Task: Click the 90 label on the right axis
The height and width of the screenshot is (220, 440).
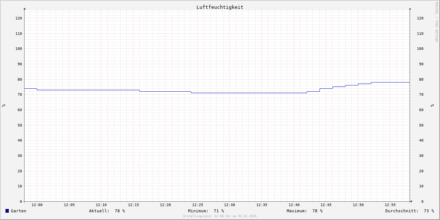Action: point(421,64)
